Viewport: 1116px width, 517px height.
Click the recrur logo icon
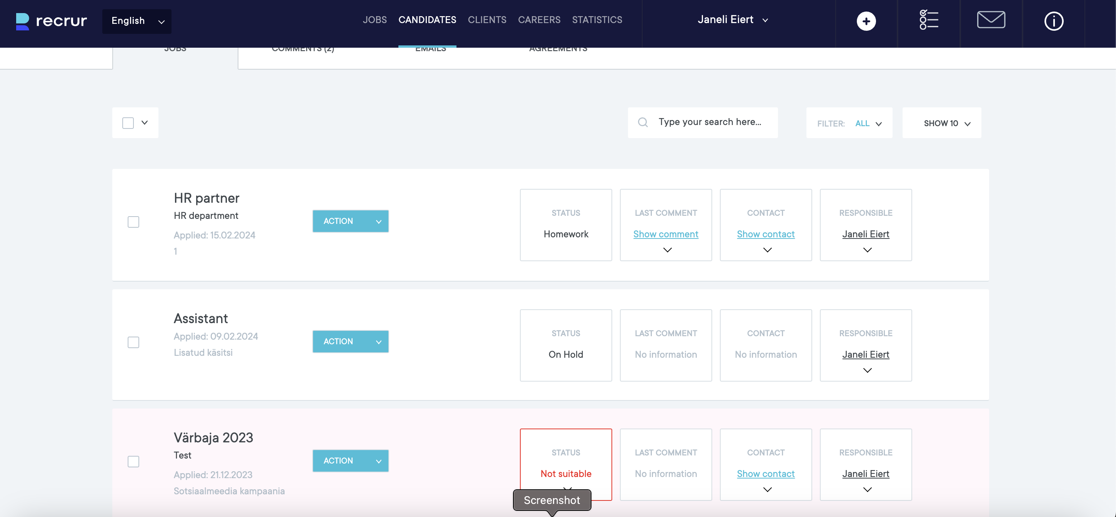click(x=23, y=21)
